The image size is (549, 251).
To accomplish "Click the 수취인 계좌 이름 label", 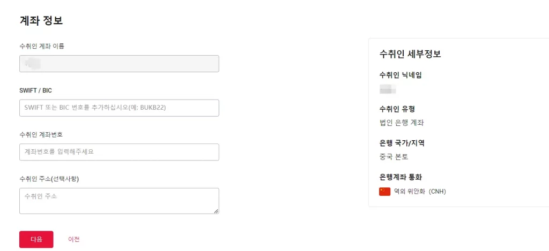I will (42, 46).
